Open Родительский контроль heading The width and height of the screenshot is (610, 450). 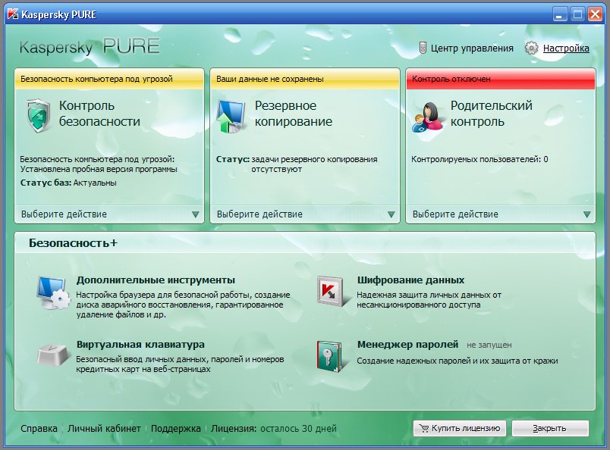pos(491,114)
